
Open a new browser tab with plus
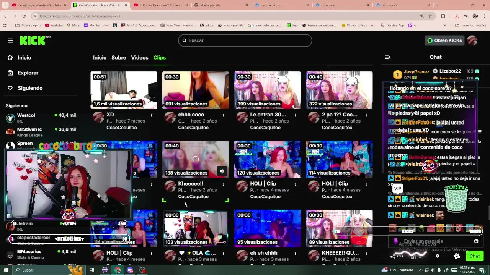pyautogui.click(x=438, y=5)
